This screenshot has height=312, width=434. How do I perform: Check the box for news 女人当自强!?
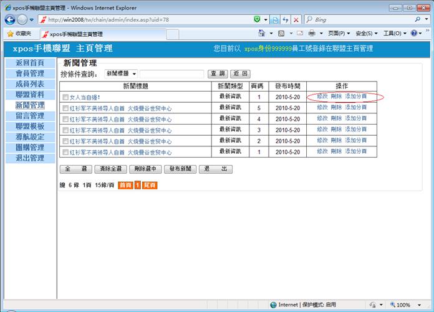click(65, 97)
